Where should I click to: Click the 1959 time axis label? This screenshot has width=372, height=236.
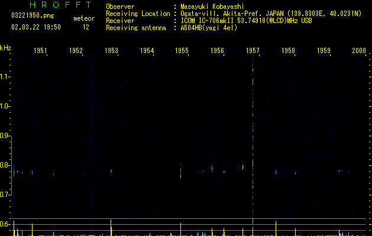[324, 51]
